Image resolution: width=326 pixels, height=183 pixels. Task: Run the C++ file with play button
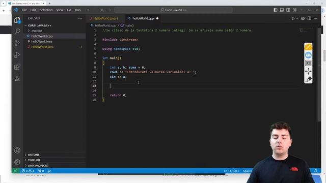293,18
